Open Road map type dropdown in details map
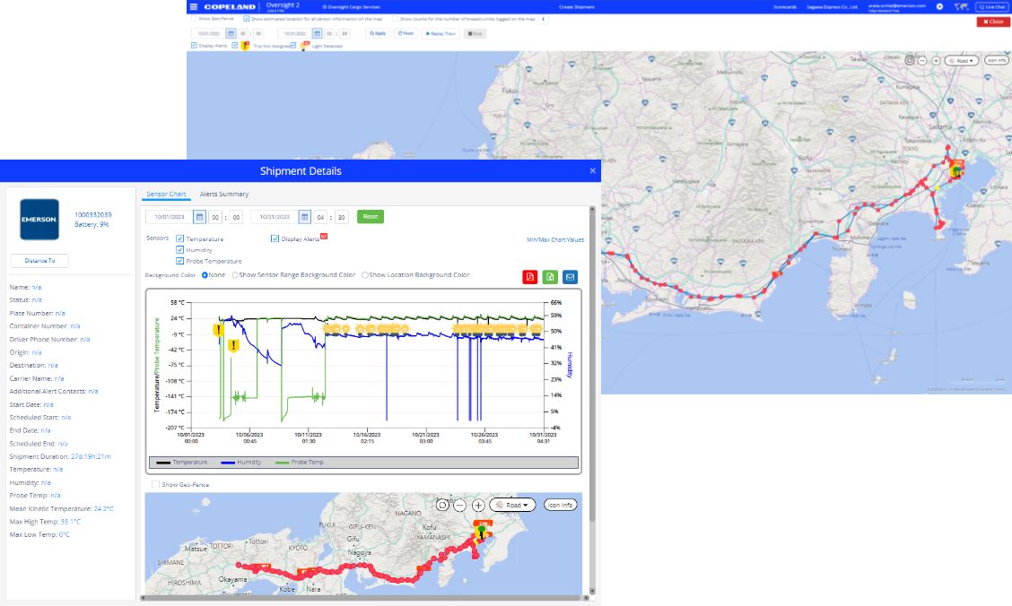Screen dimensions: 1012x606 point(512,506)
